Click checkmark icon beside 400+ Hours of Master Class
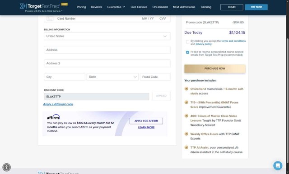This screenshot has width=289, height=174. (x=186, y=116)
